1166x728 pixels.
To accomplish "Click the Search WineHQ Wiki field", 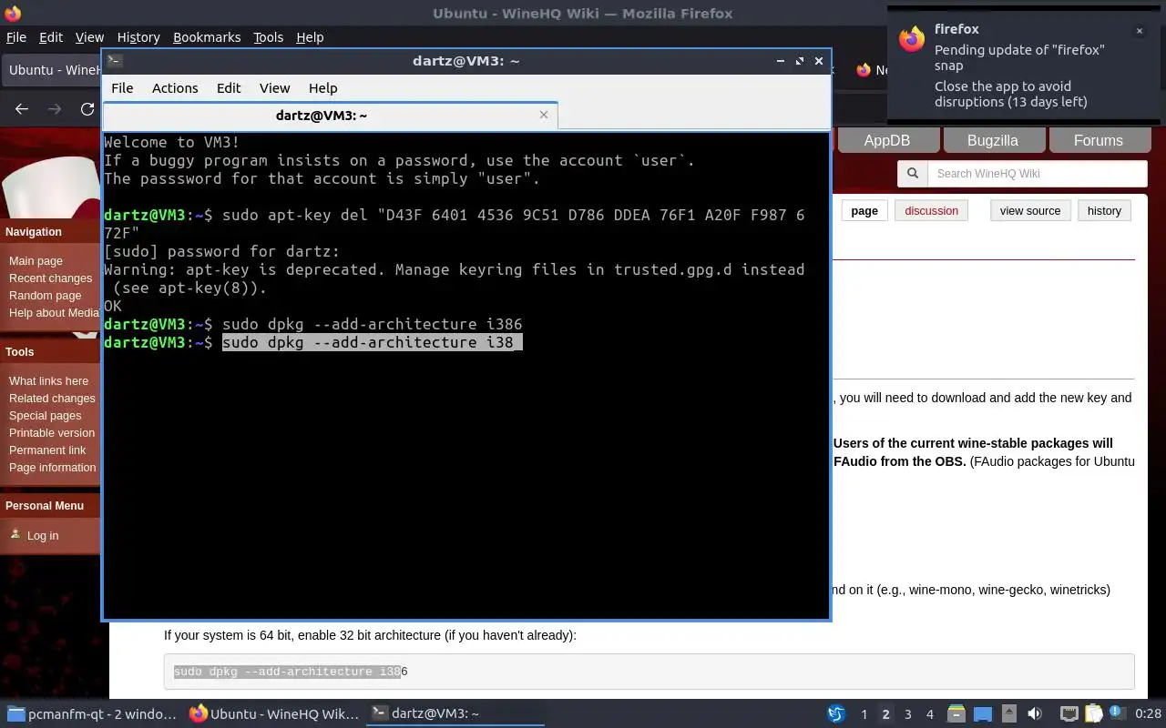I will [x=1037, y=174].
